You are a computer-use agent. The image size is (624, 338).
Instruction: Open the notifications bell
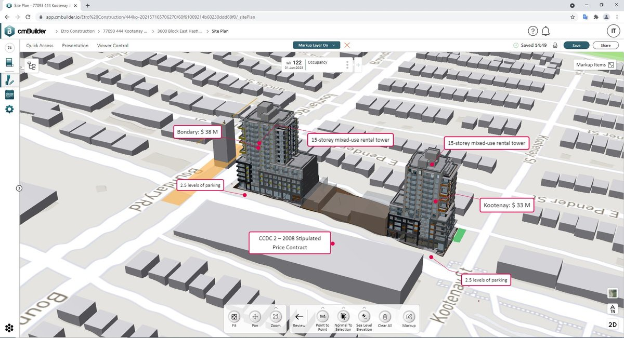546,31
